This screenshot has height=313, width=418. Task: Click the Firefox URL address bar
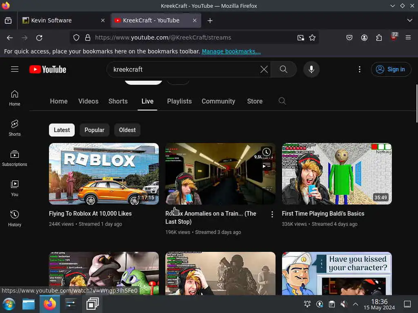[x=194, y=37]
